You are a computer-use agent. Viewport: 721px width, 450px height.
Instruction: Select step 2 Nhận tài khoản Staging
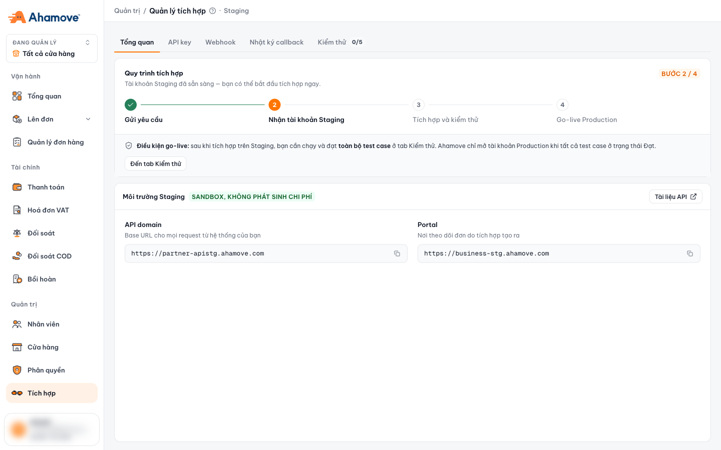point(274,104)
